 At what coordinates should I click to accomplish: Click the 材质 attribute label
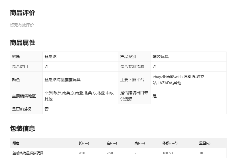tap(16, 57)
